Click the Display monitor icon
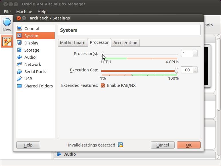Viewport: 221px width, 166px height. [x=19, y=43]
